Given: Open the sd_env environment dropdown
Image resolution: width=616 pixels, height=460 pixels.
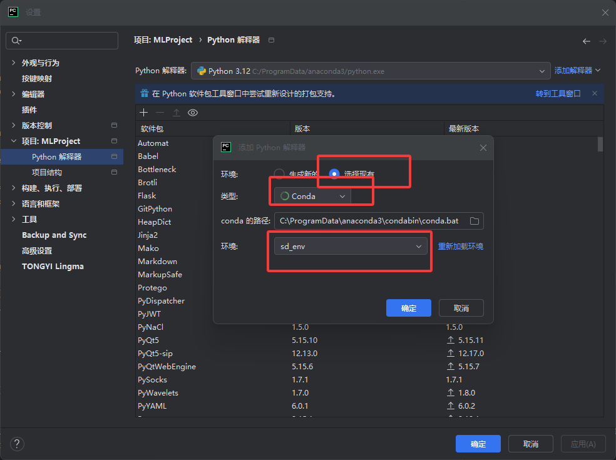Looking at the screenshot, I should pyautogui.click(x=351, y=247).
